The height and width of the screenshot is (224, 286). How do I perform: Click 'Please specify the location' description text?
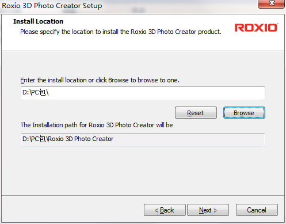121,32
